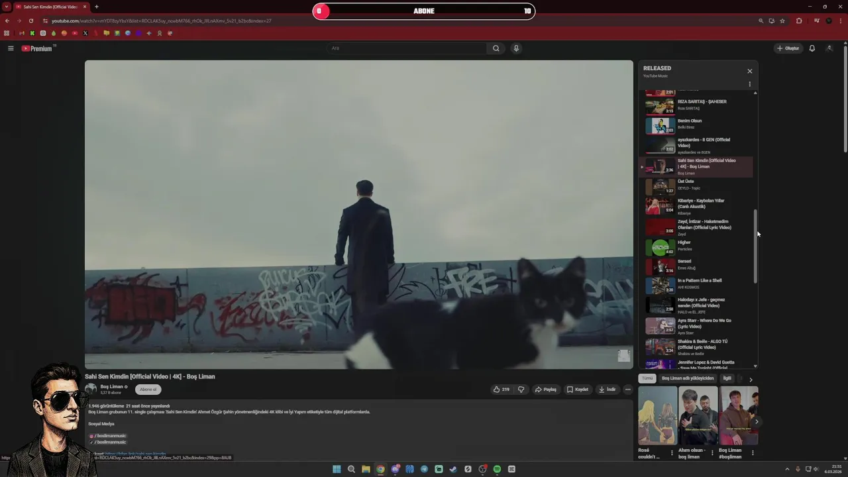Screen dimensions: 848x477
Task: Open options for 'Ahım olsun' Short
Action: [712, 453]
